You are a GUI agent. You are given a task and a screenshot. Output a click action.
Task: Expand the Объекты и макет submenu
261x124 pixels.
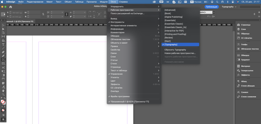(134, 43)
